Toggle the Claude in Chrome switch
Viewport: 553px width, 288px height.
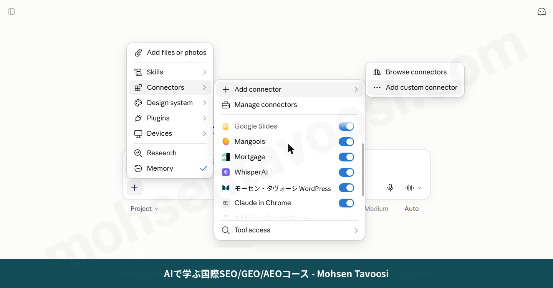point(346,203)
